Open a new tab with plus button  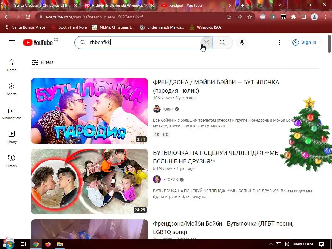[x=243, y=6]
